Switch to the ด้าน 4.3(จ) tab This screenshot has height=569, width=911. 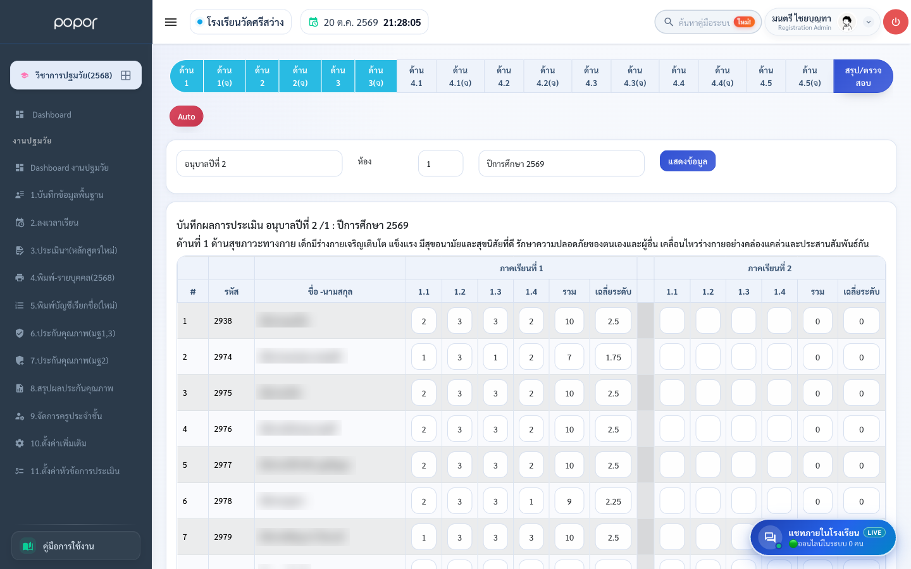635,76
